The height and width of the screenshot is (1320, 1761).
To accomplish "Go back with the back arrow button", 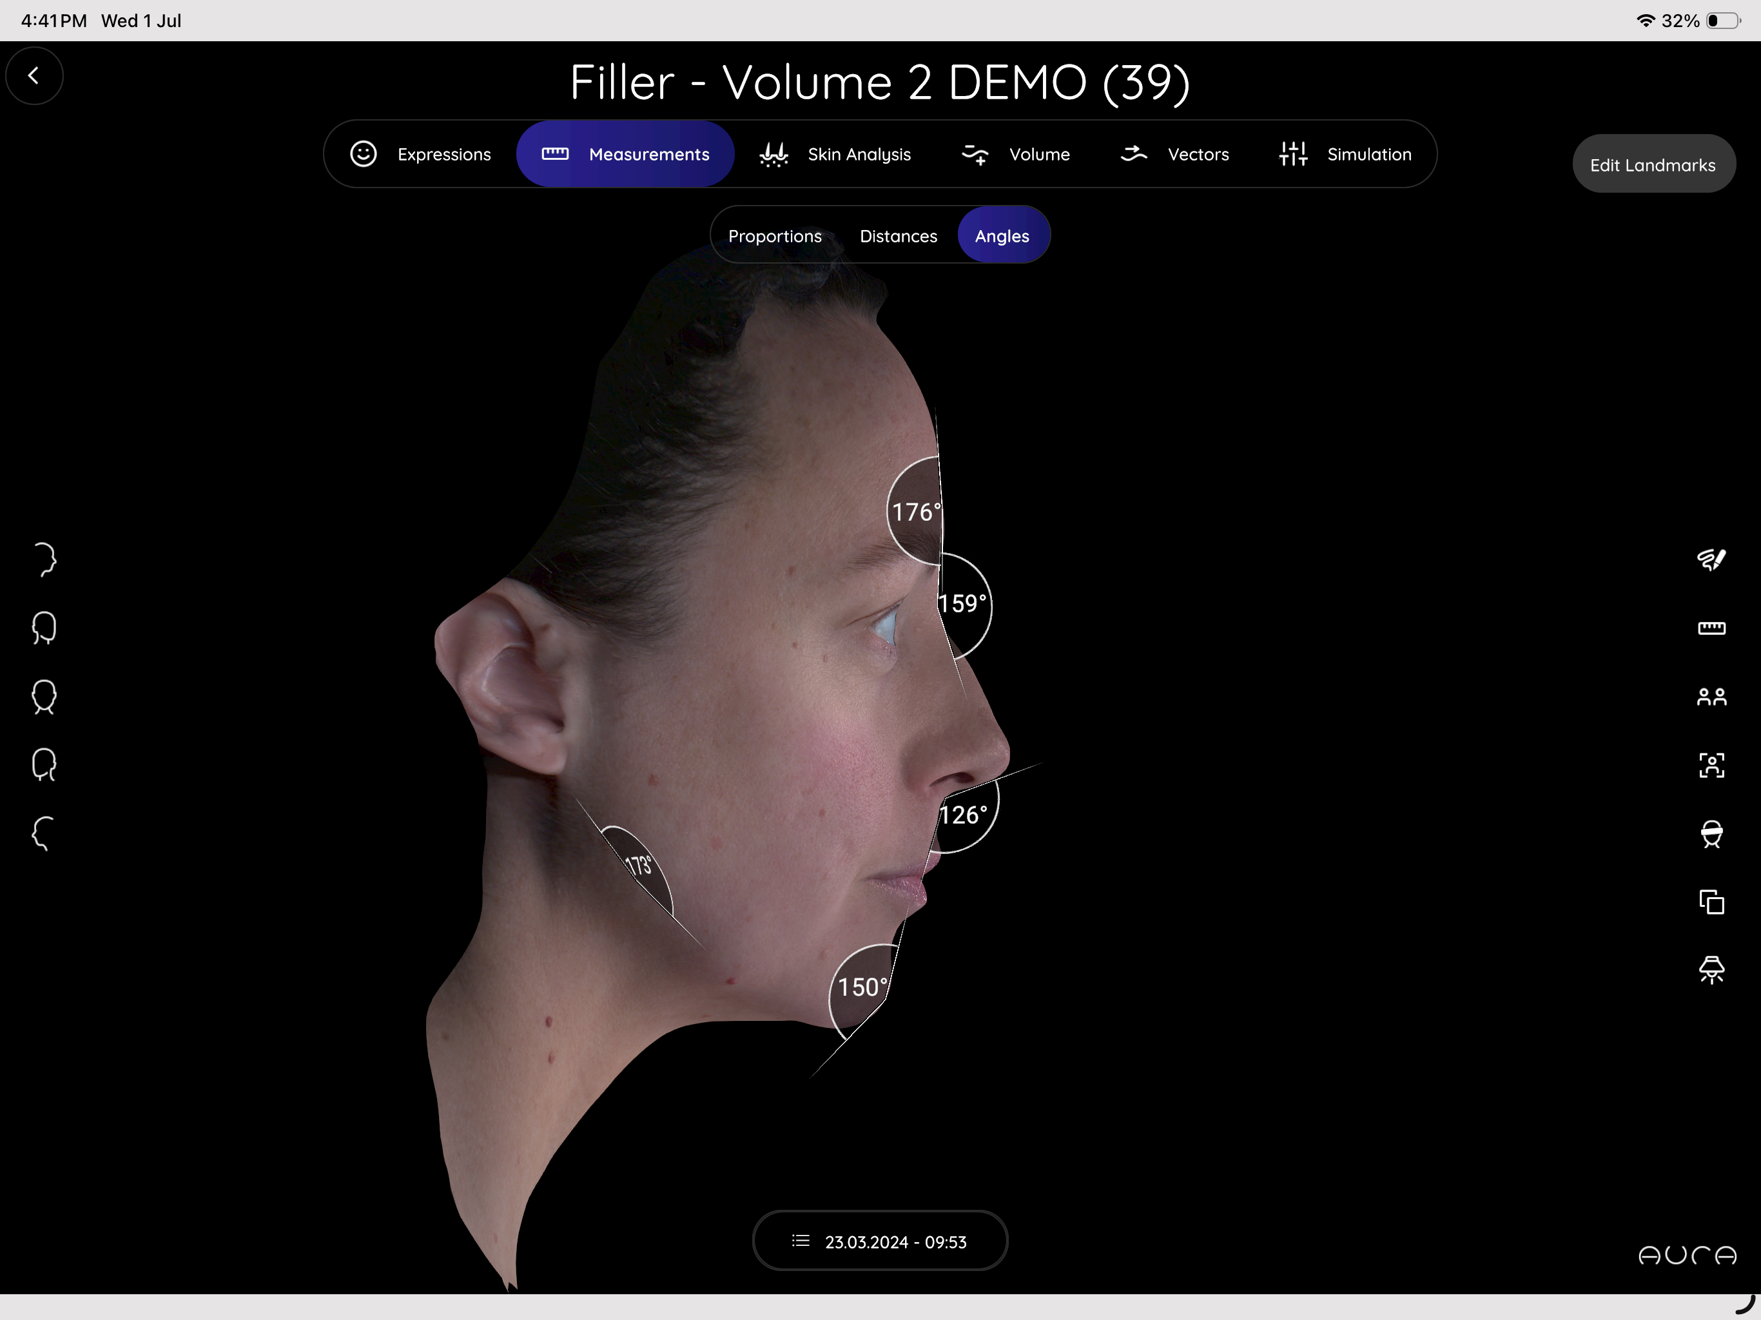I will [34, 75].
